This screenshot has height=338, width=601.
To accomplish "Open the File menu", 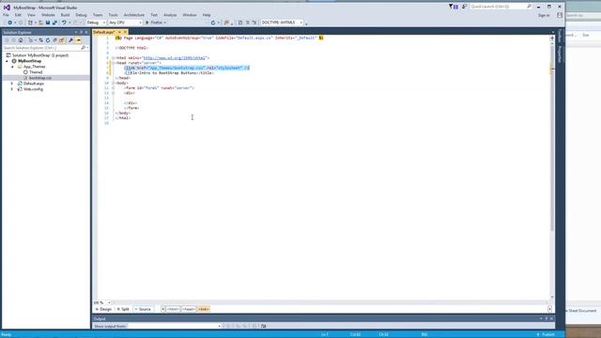I will pos(6,15).
